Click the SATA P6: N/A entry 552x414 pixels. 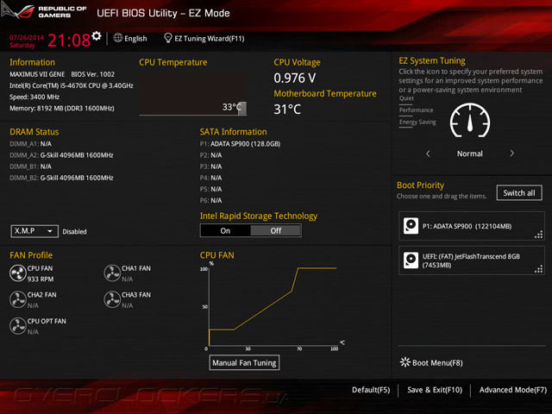[210, 200]
